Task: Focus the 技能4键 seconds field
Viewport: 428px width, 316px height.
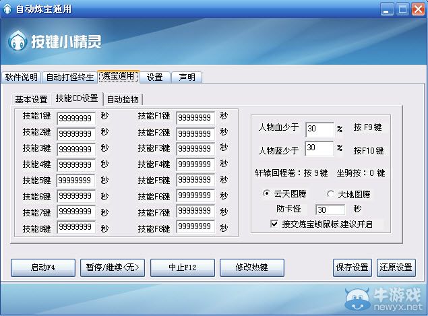Action: point(76,165)
